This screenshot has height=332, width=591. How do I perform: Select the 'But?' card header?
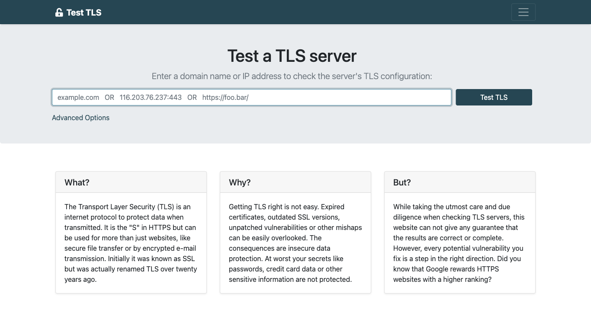pyautogui.click(x=460, y=182)
